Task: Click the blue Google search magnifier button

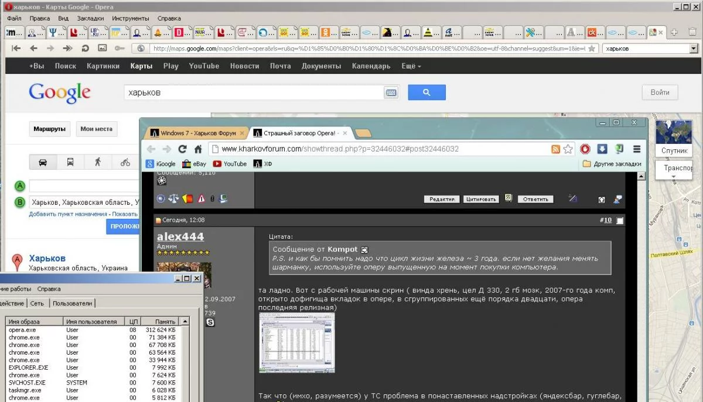Action: pyautogui.click(x=426, y=92)
